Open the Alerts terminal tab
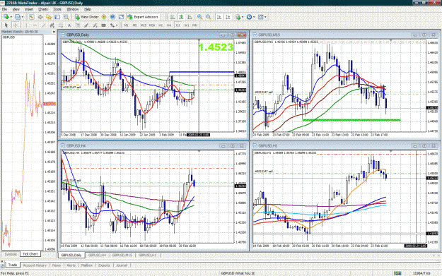The image size is (442, 276). pos(71,265)
